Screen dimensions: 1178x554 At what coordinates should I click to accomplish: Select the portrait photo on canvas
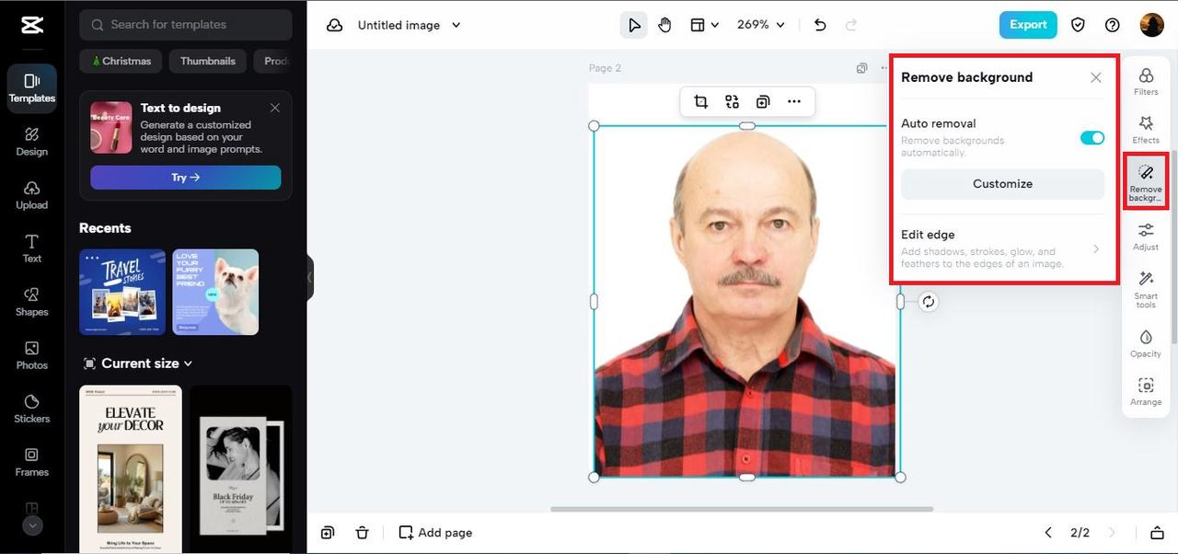(x=746, y=301)
